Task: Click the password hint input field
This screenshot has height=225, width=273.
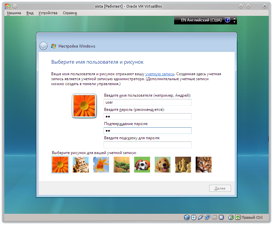Action: (147, 145)
